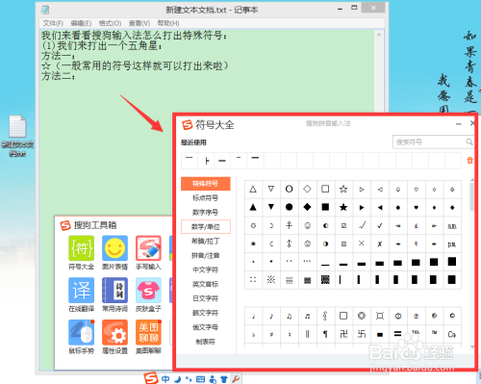Open the shirt skin icon on IME bar
Image resolution: width=481 pixels, height=384 pixels.
224,379
